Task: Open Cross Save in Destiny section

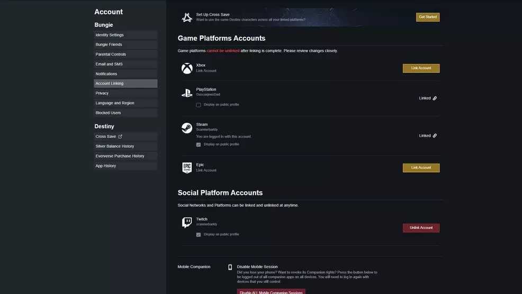Action: [x=125, y=137]
